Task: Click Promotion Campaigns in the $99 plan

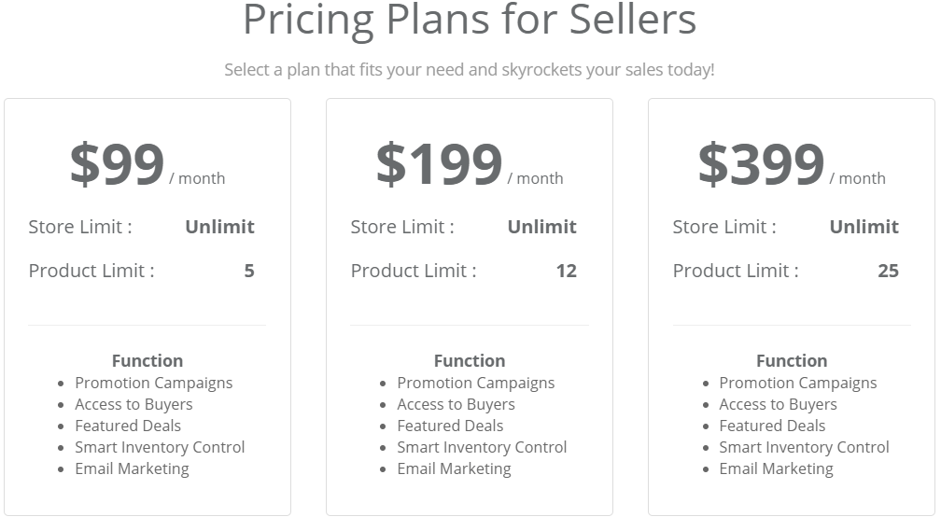Action: point(154,384)
